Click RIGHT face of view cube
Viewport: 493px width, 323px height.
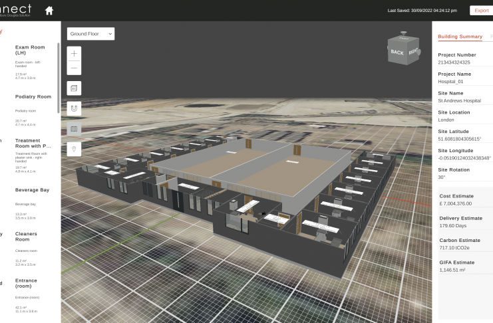click(413, 51)
